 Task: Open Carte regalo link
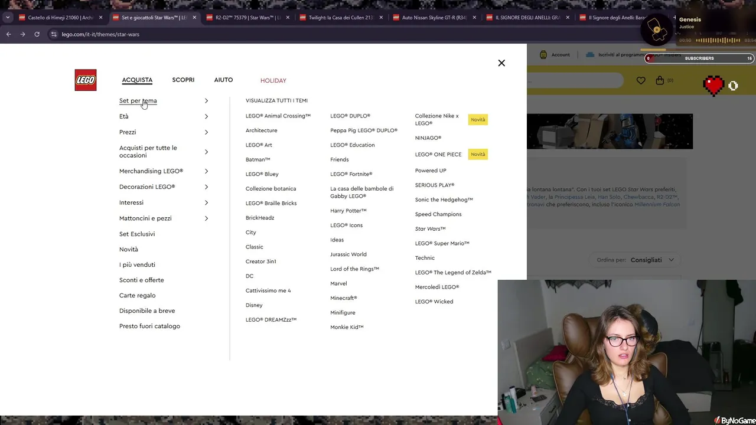138,295
